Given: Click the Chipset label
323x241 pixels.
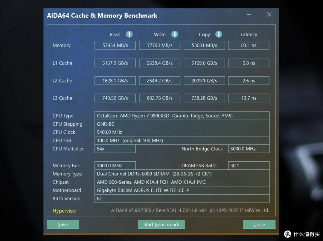Looking at the screenshot, I should pyautogui.click(x=60, y=182).
